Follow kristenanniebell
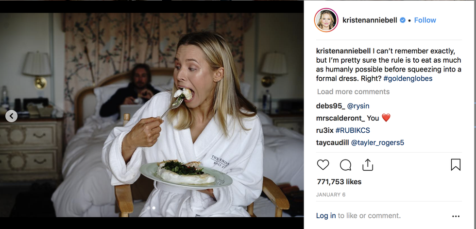This screenshot has width=476, height=229. tap(425, 20)
